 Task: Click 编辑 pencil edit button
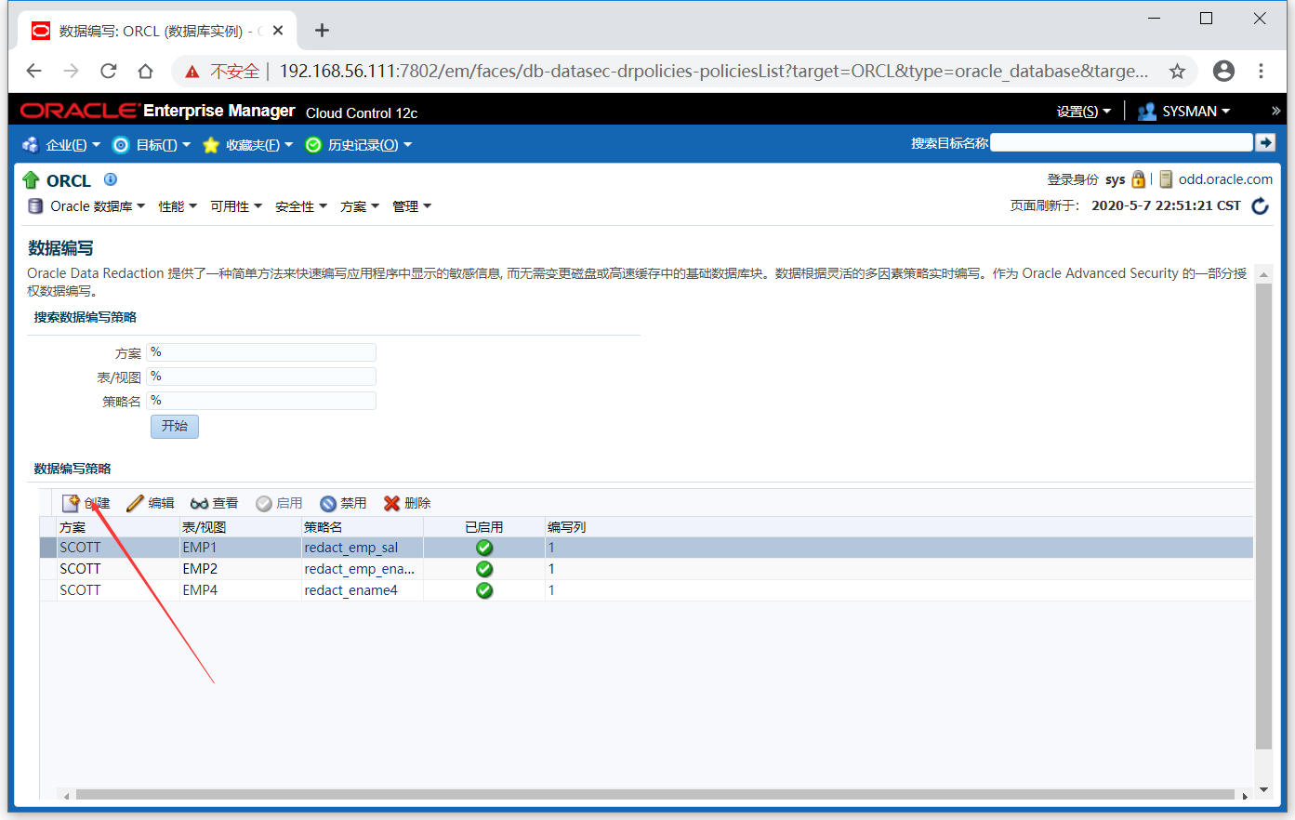click(151, 503)
